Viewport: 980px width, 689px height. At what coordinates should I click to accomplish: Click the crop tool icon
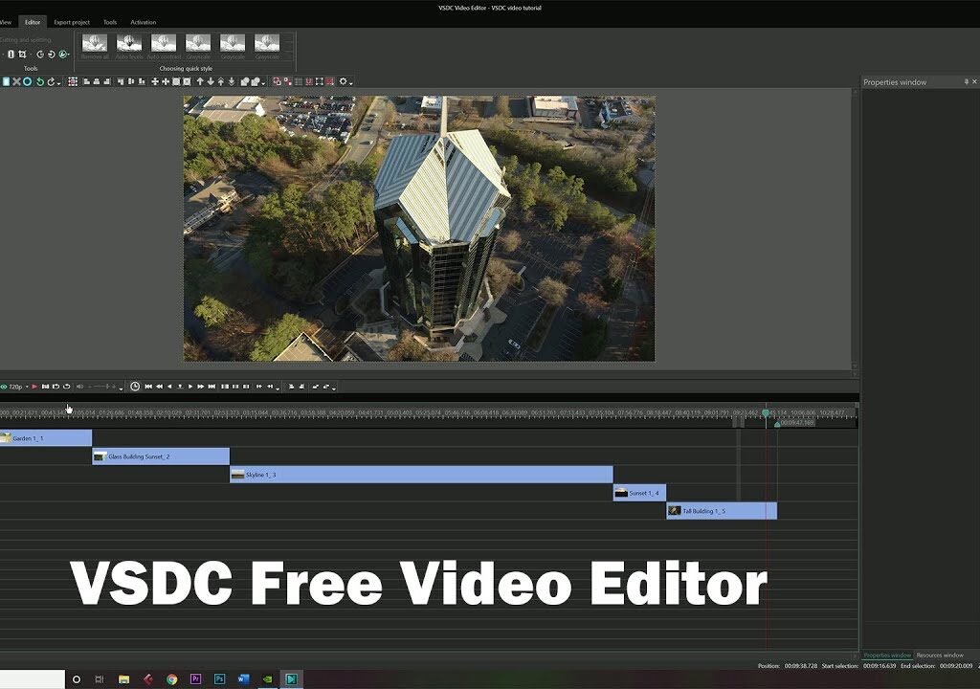[22, 55]
